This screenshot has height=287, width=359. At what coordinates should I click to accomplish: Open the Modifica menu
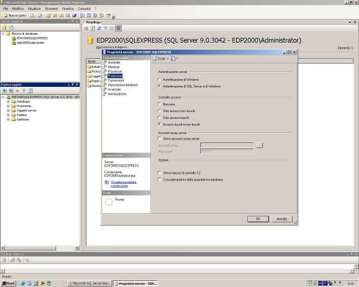(x=18, y=9)
